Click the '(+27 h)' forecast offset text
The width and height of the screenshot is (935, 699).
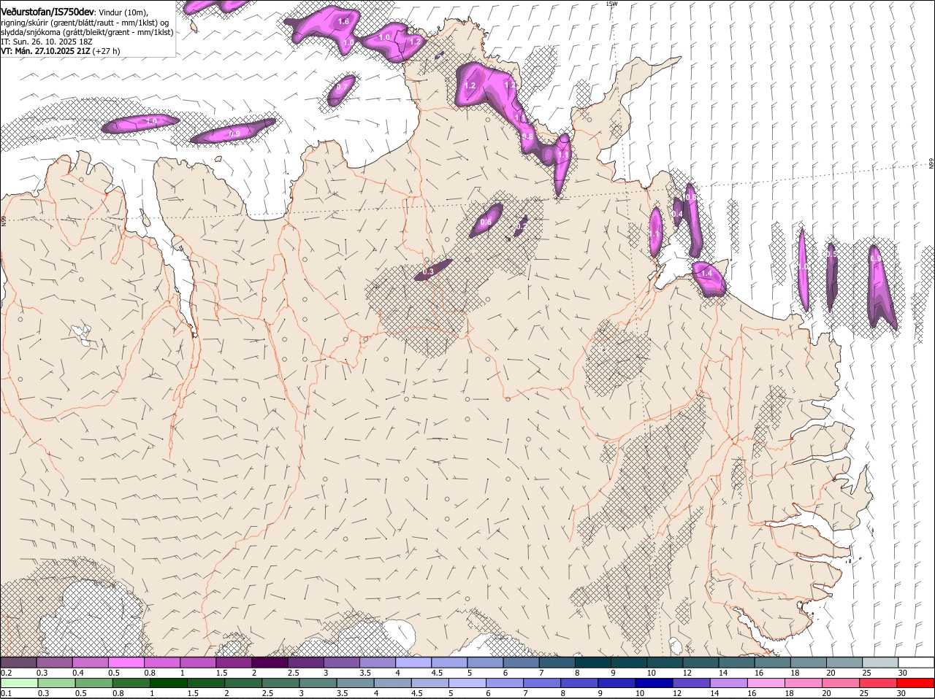107,51
